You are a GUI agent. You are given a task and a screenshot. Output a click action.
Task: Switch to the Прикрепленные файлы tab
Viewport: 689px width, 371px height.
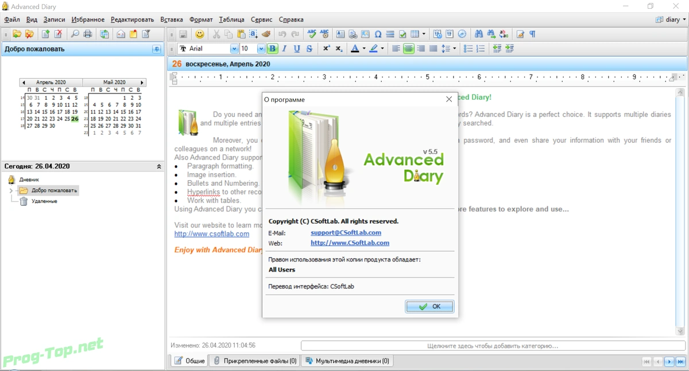pos(254,361)
